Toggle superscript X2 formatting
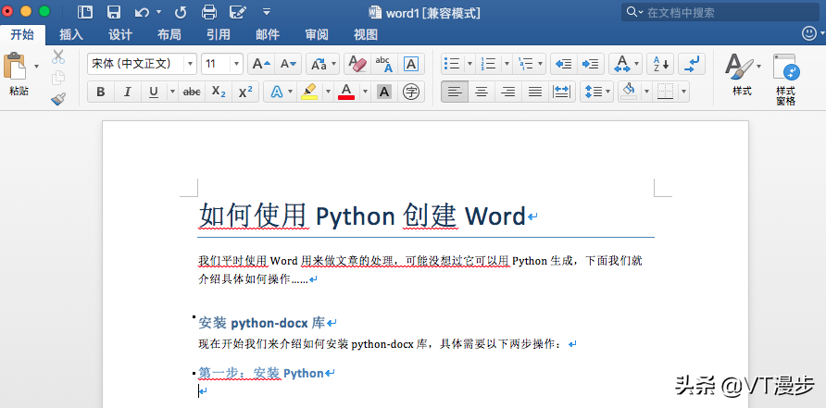This screenshot has height=408, width=826. click(x=245, y=93)
